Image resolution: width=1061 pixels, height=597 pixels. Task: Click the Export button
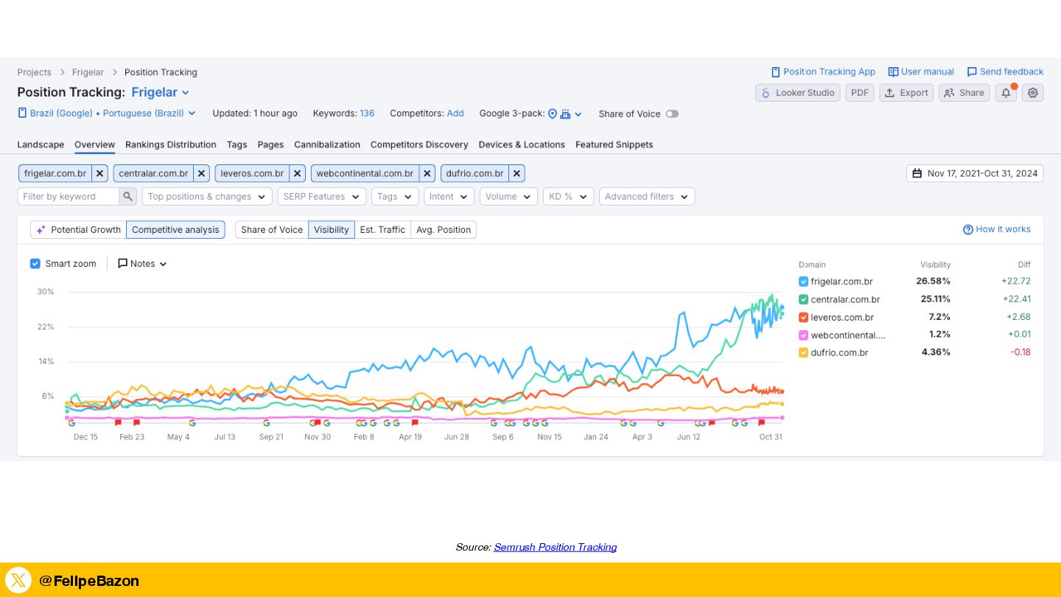tap(906, 93)
